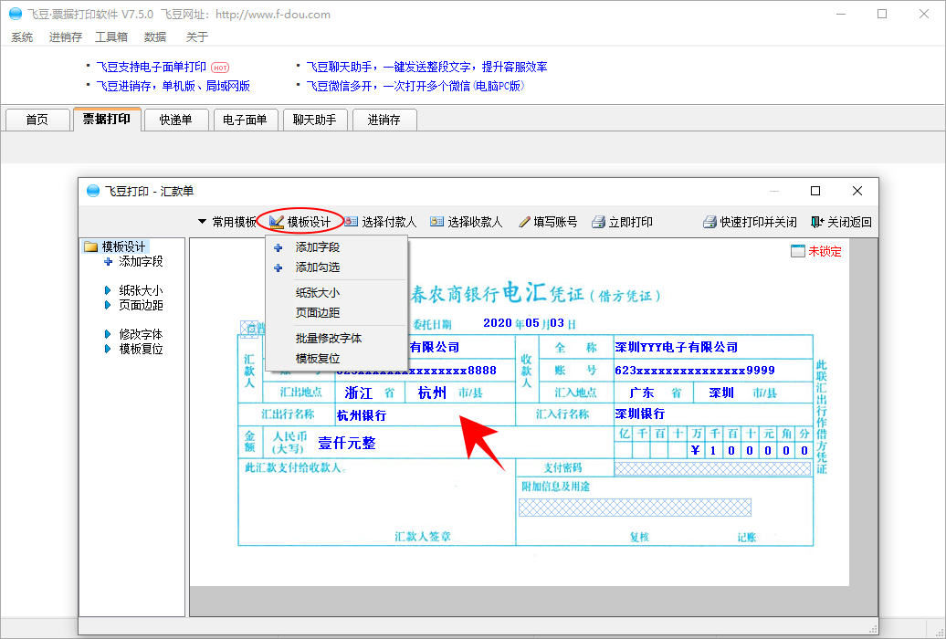Open link 飞豆支持电子面单打印
The image size is (946, 639).
(x=152, y=67)
